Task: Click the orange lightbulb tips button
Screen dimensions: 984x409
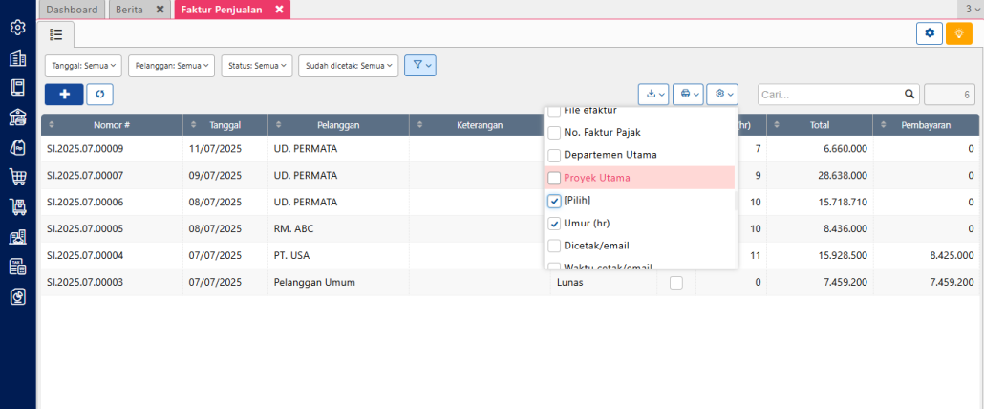Action: (x=958, y=33)
